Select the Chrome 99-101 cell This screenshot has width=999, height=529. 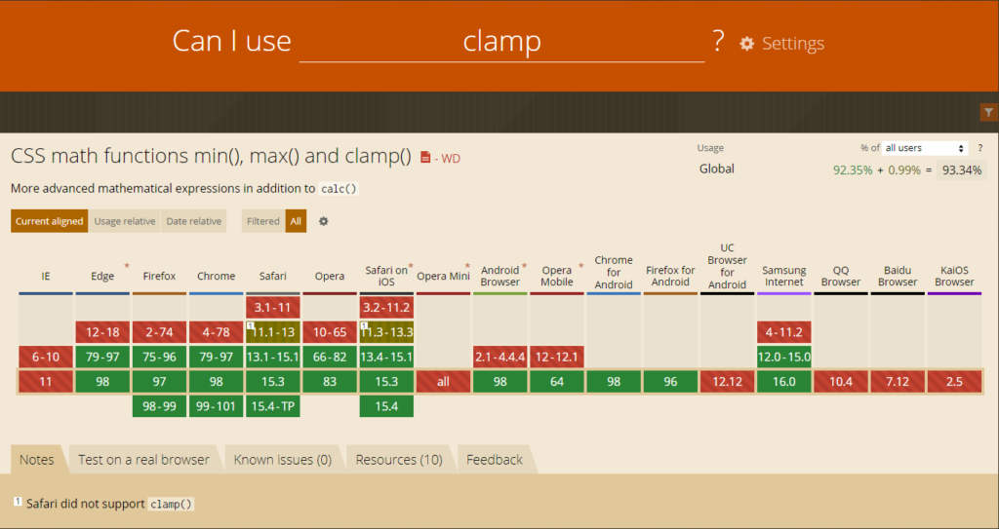216,406
